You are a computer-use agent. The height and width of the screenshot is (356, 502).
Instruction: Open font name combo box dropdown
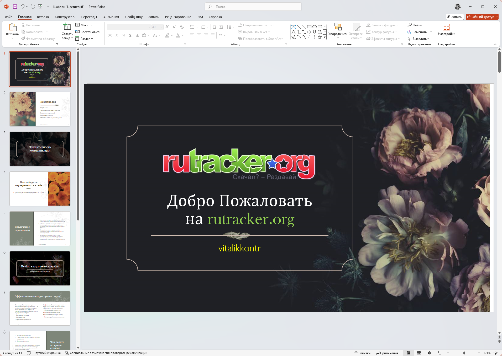[149, 27]
